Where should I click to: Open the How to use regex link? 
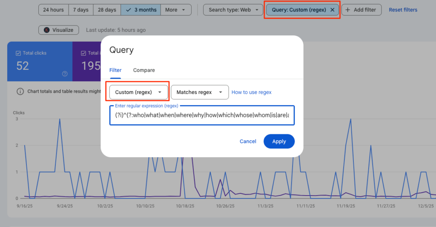coord(251,92)
